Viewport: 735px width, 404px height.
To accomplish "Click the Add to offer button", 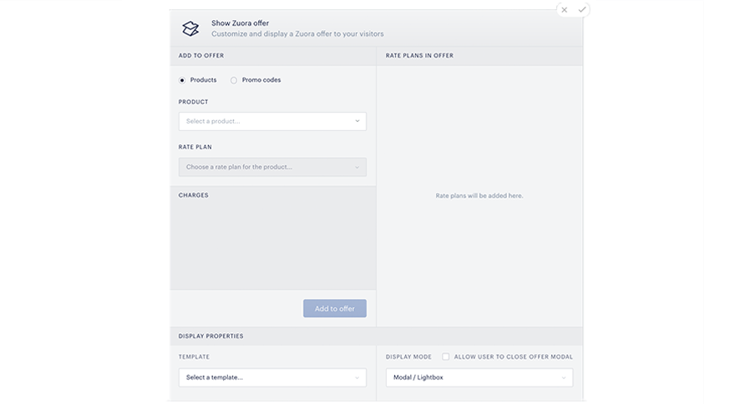I will 335,308.
